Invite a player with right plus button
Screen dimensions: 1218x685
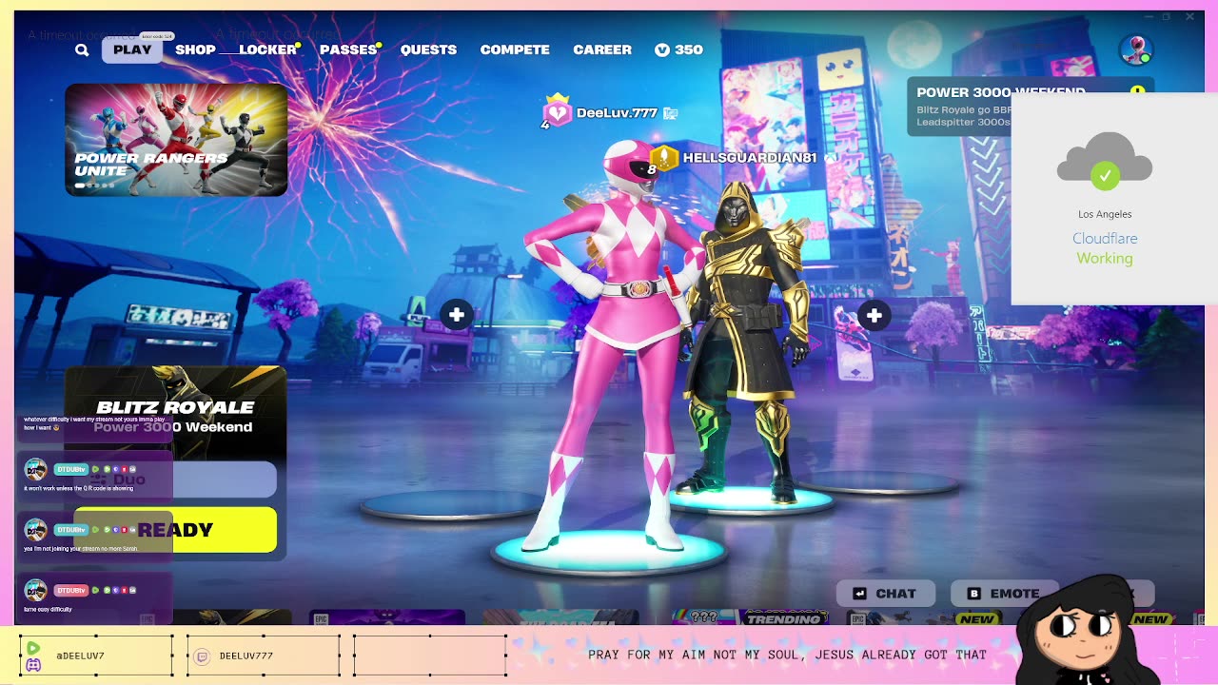coord(874,315)
